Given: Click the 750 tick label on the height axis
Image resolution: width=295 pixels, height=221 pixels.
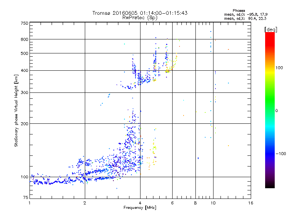Looking at the screenshot, I should click(24, 23).
